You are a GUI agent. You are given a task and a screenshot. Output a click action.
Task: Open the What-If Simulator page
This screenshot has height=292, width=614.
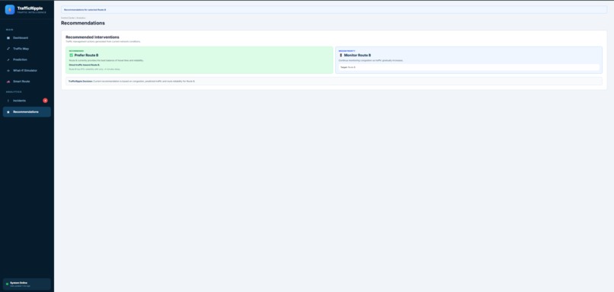click(x=27, y=71)
